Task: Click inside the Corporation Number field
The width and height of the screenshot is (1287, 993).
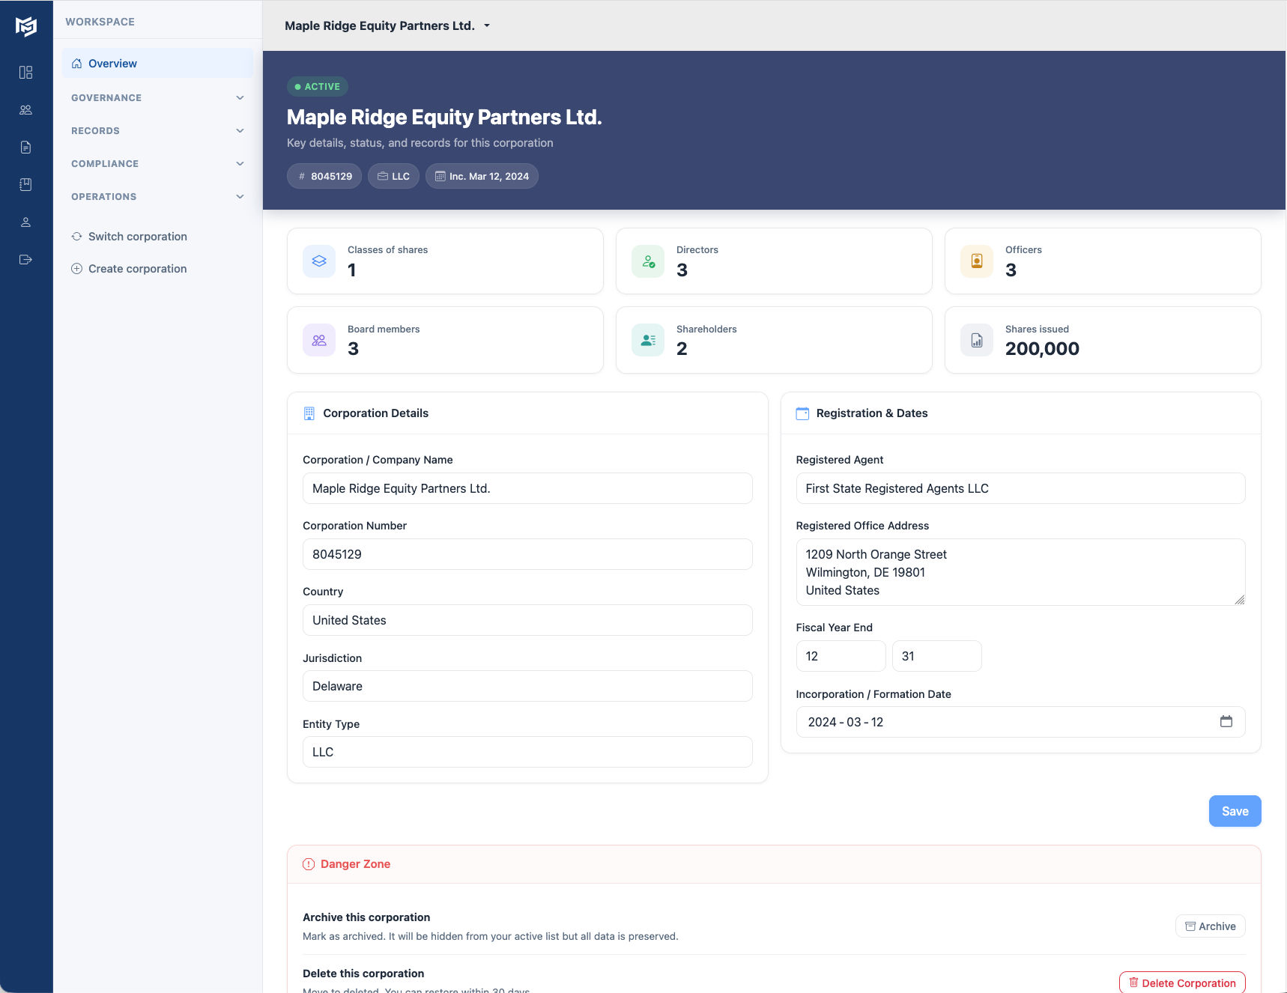Action: [527, 554]
